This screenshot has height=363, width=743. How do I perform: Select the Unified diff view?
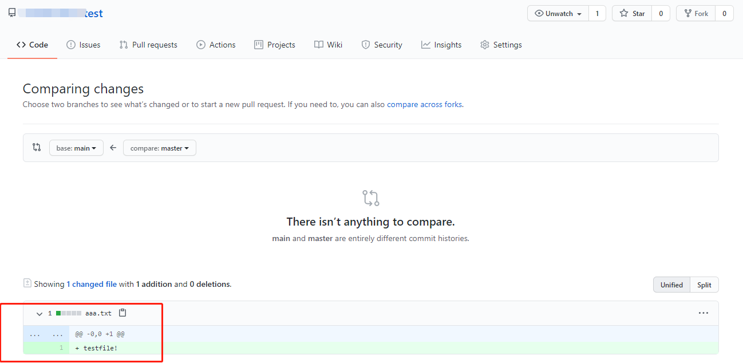(x=671, y=285)
